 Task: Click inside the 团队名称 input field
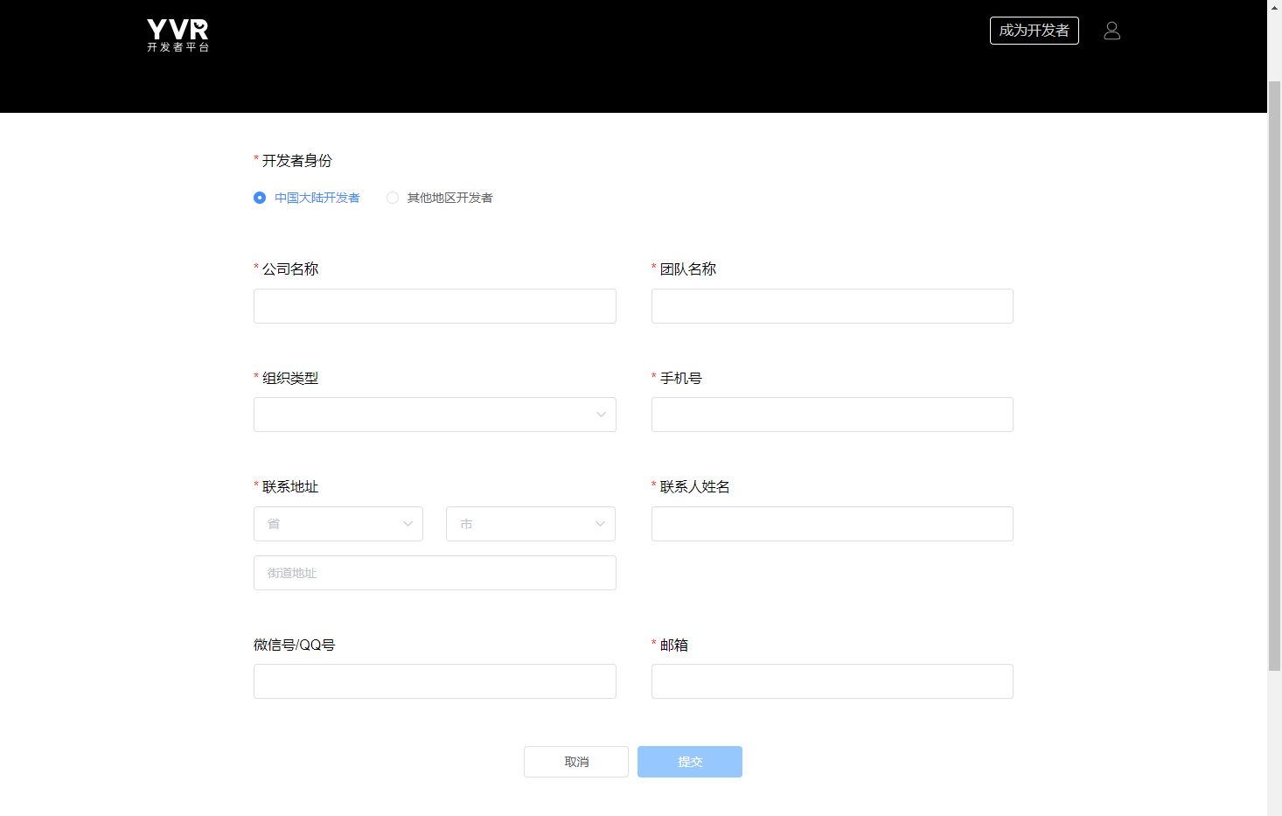[832, 306]
